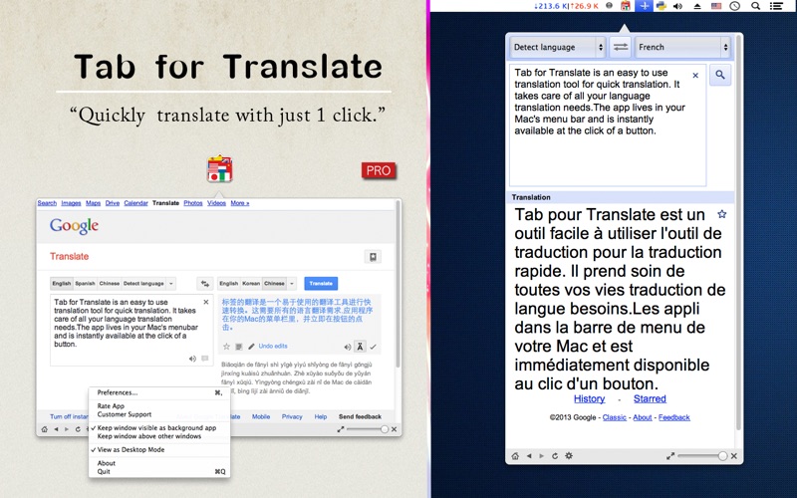Choose Preferences... from the context menu
The image size is (797, 498).
tap(118, 392)
